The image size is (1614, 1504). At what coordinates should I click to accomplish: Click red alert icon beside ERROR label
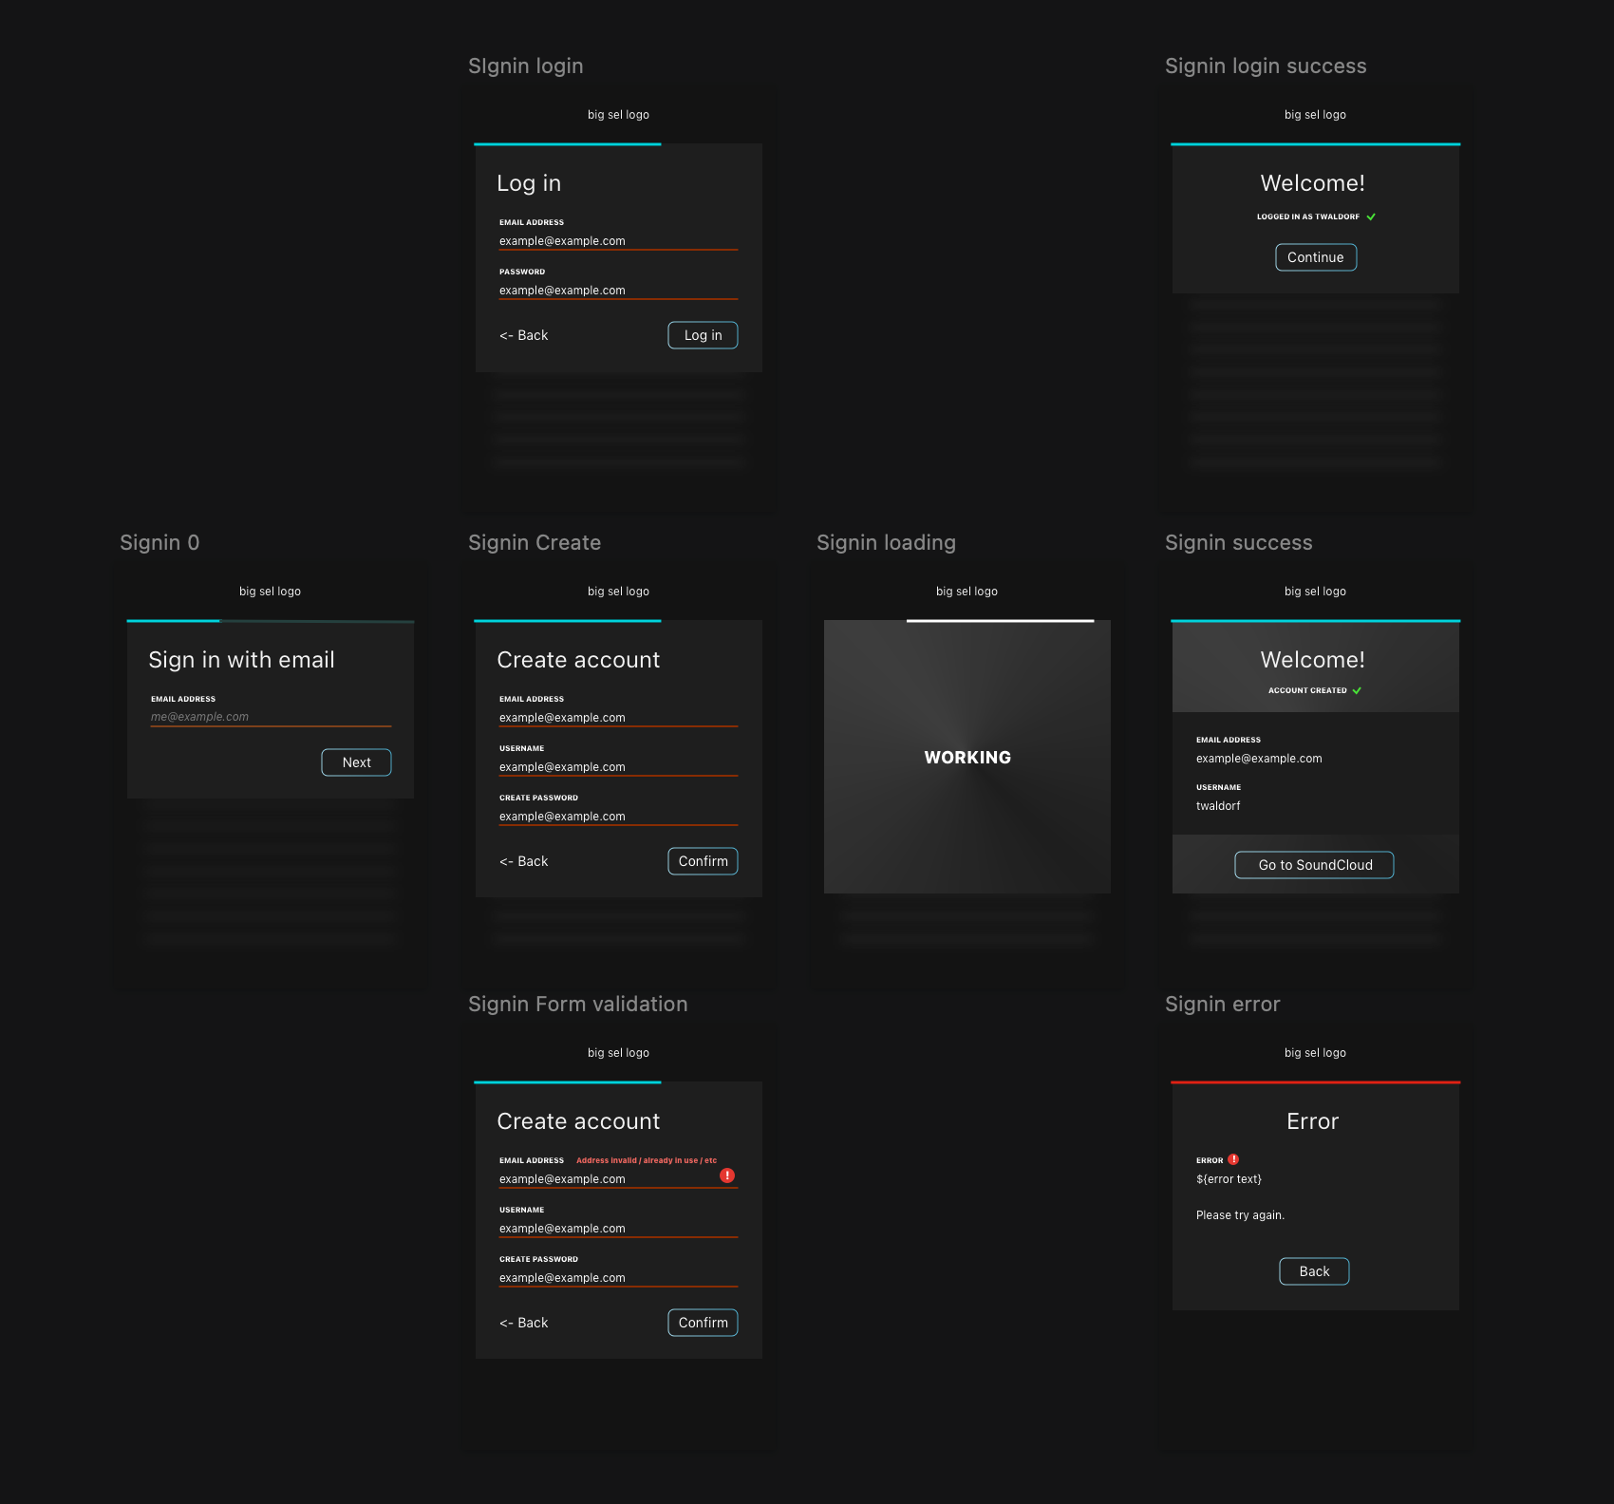(1233, 1159)
